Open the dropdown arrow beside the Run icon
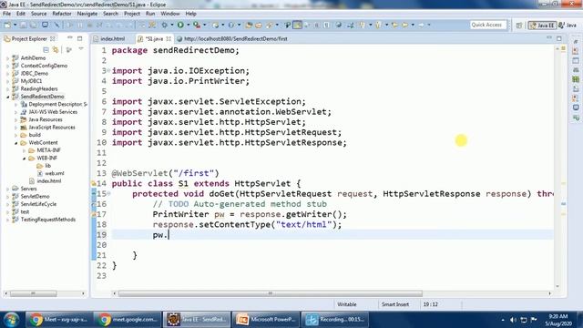 click(x=189, y=25)
